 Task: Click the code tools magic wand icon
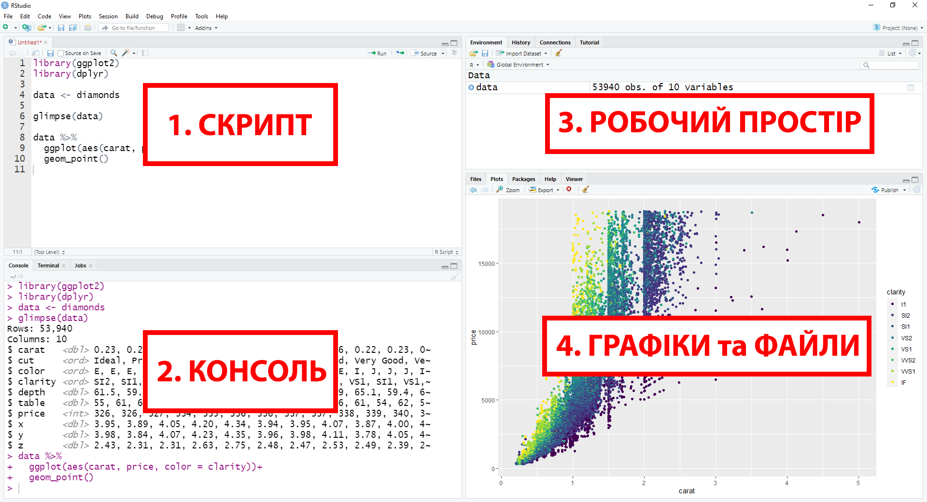[x=126, y=53]
